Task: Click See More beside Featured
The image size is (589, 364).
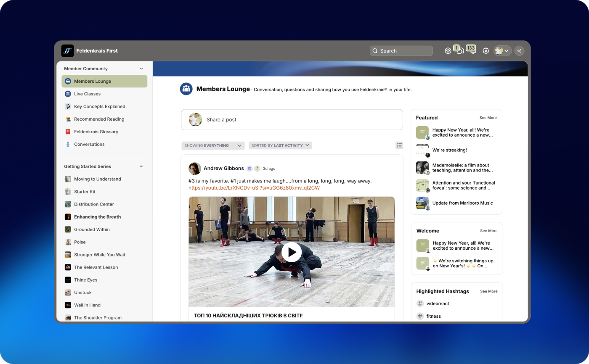Action: [x=488, y=118]
